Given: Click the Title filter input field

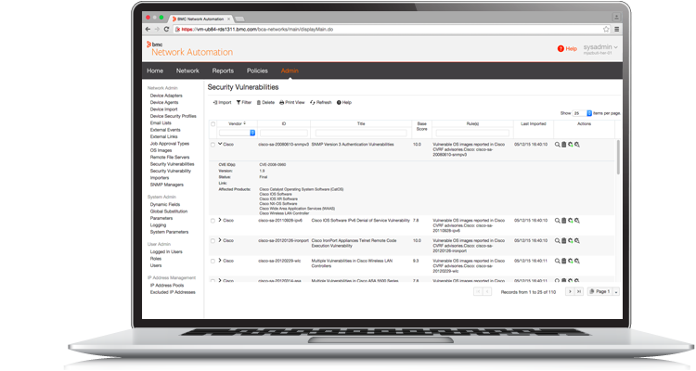Looking at the screenshot, I should tap(361, 133).
